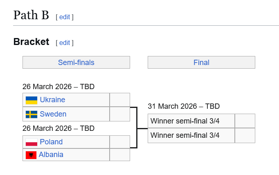Open the Ukraine team link
Screen dimensions: 279x175
(52, 100)
